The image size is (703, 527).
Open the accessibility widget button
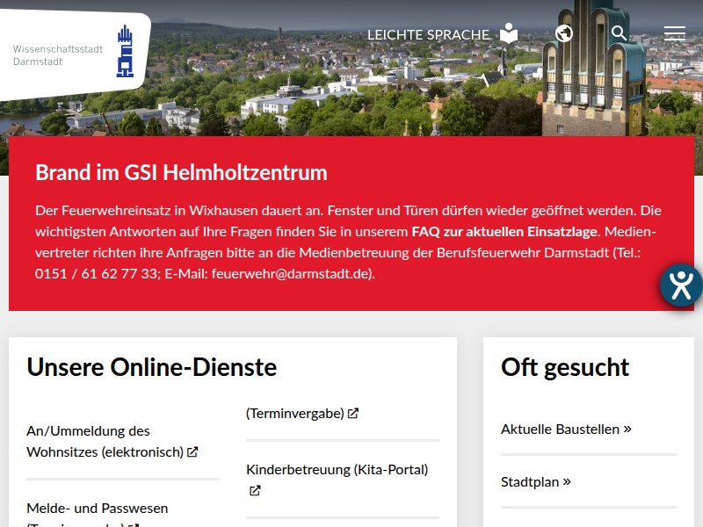[x=681, y=284]
